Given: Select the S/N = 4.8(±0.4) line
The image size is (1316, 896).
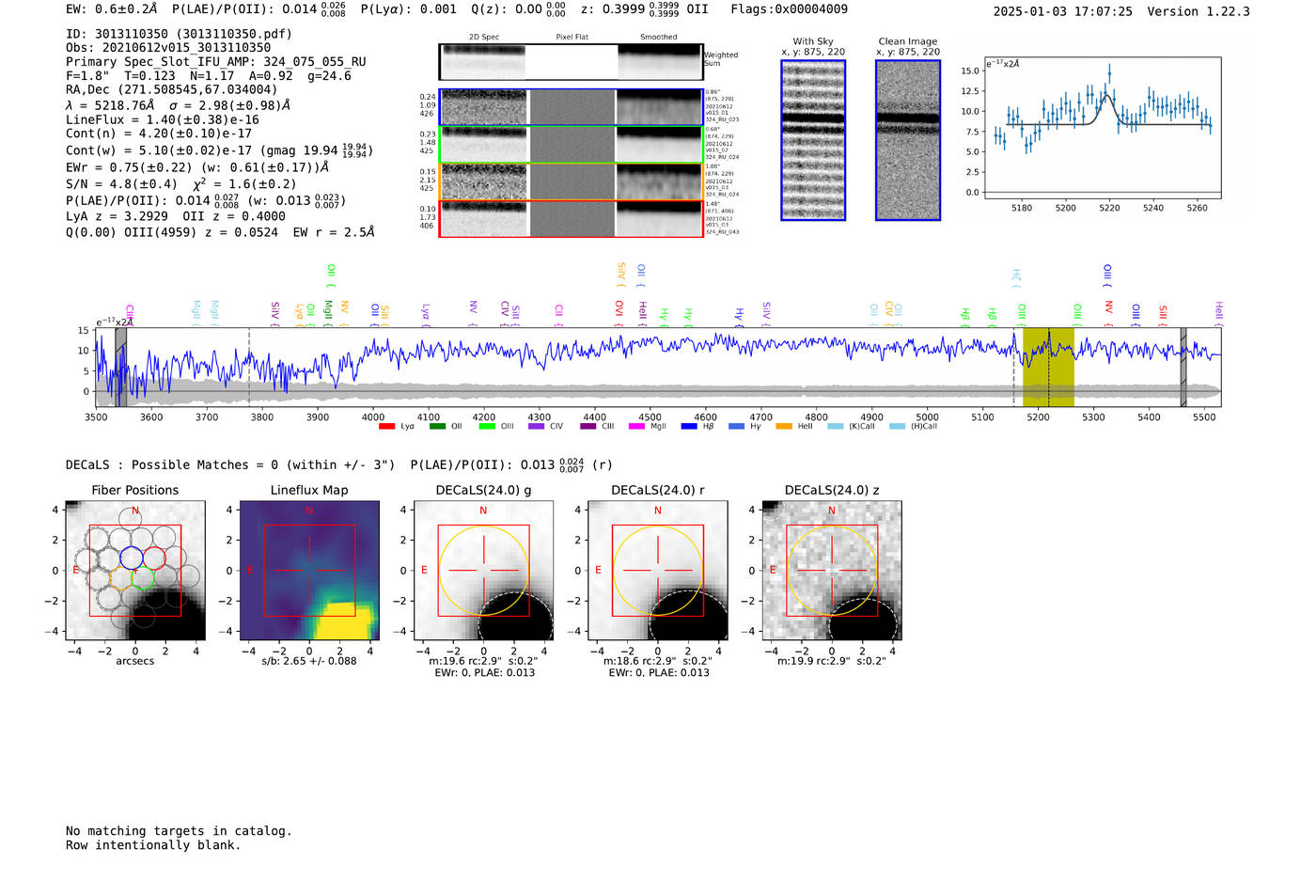Looking at the screenshot, I should point(180,184).
